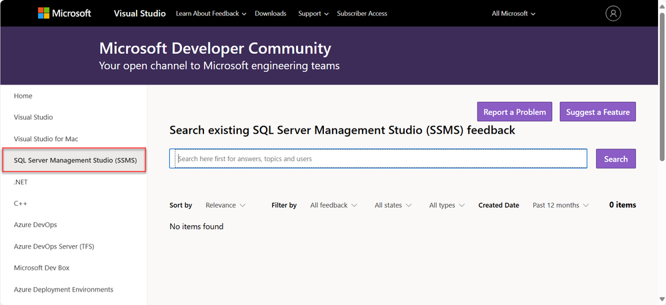Open the Relevance sort dropdown
The image size is (666, 305).
click(x=225, y=205)
